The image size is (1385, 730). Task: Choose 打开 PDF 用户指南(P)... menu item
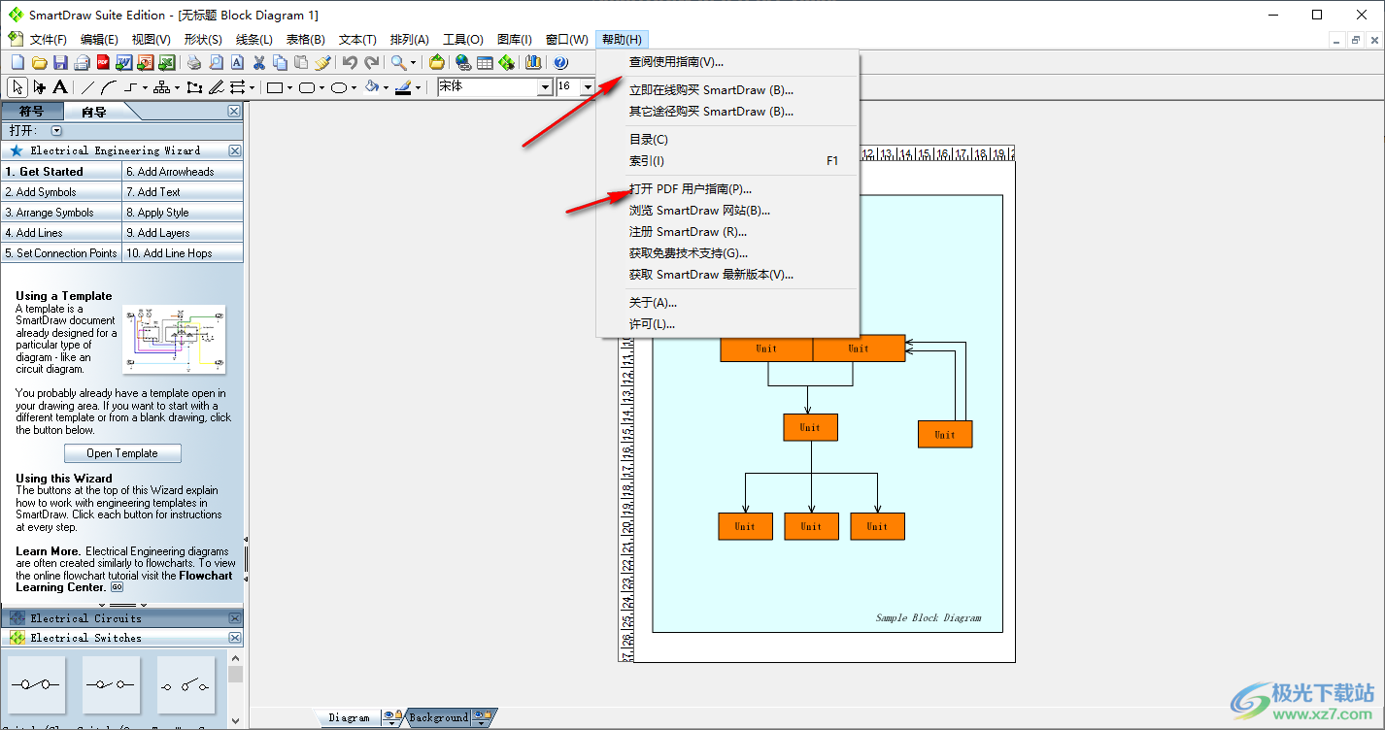[727, 189]
